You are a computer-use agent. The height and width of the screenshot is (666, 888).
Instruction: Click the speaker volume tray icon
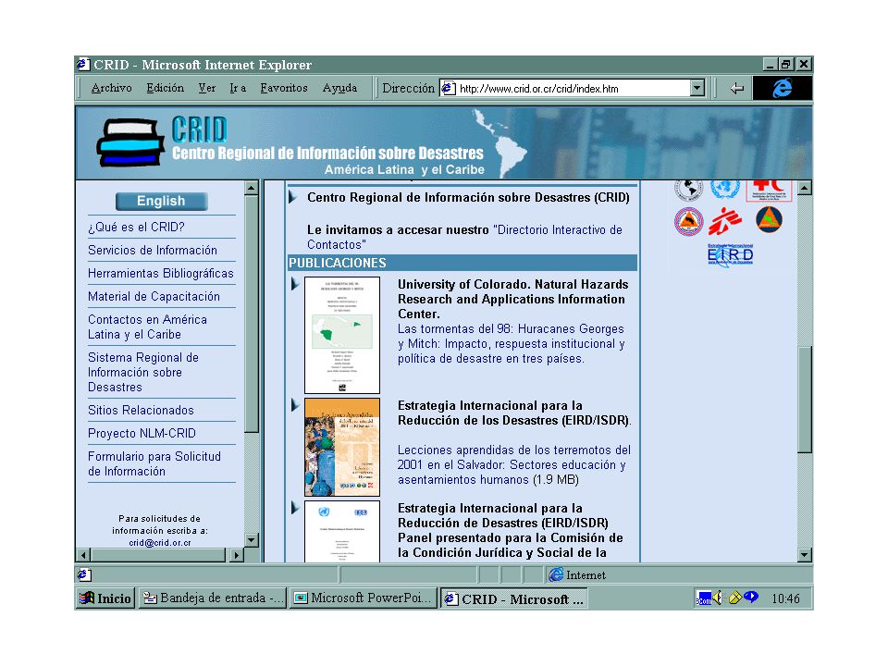click(x=718, y=598)
